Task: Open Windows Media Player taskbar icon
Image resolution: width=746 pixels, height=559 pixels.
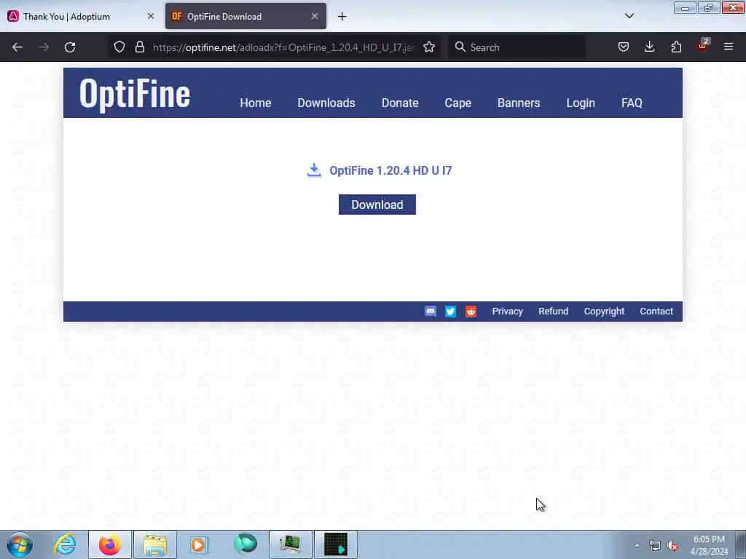Action: click(199, 544)
